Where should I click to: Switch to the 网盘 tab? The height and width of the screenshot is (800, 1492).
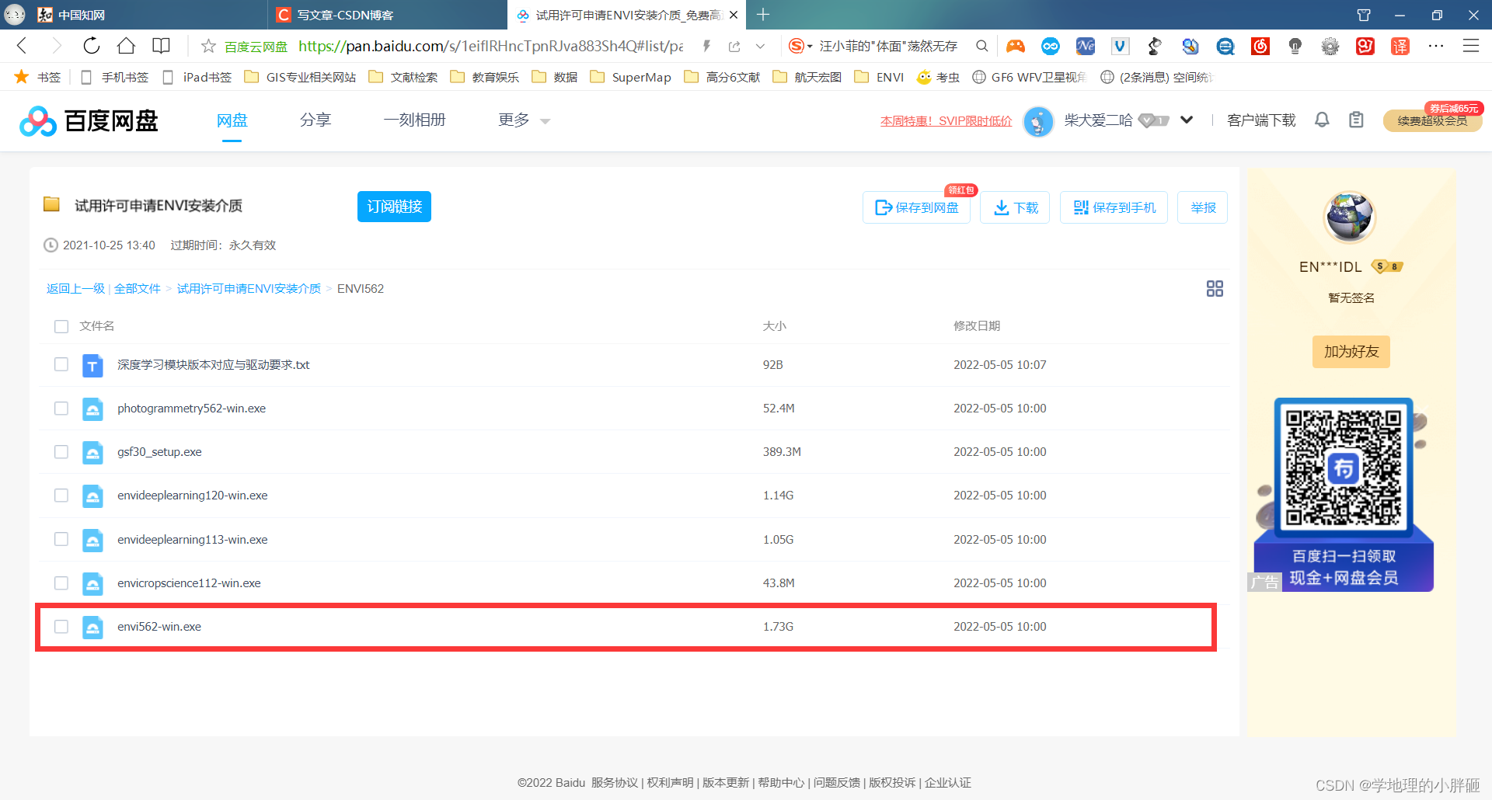(x=232, y=120)
